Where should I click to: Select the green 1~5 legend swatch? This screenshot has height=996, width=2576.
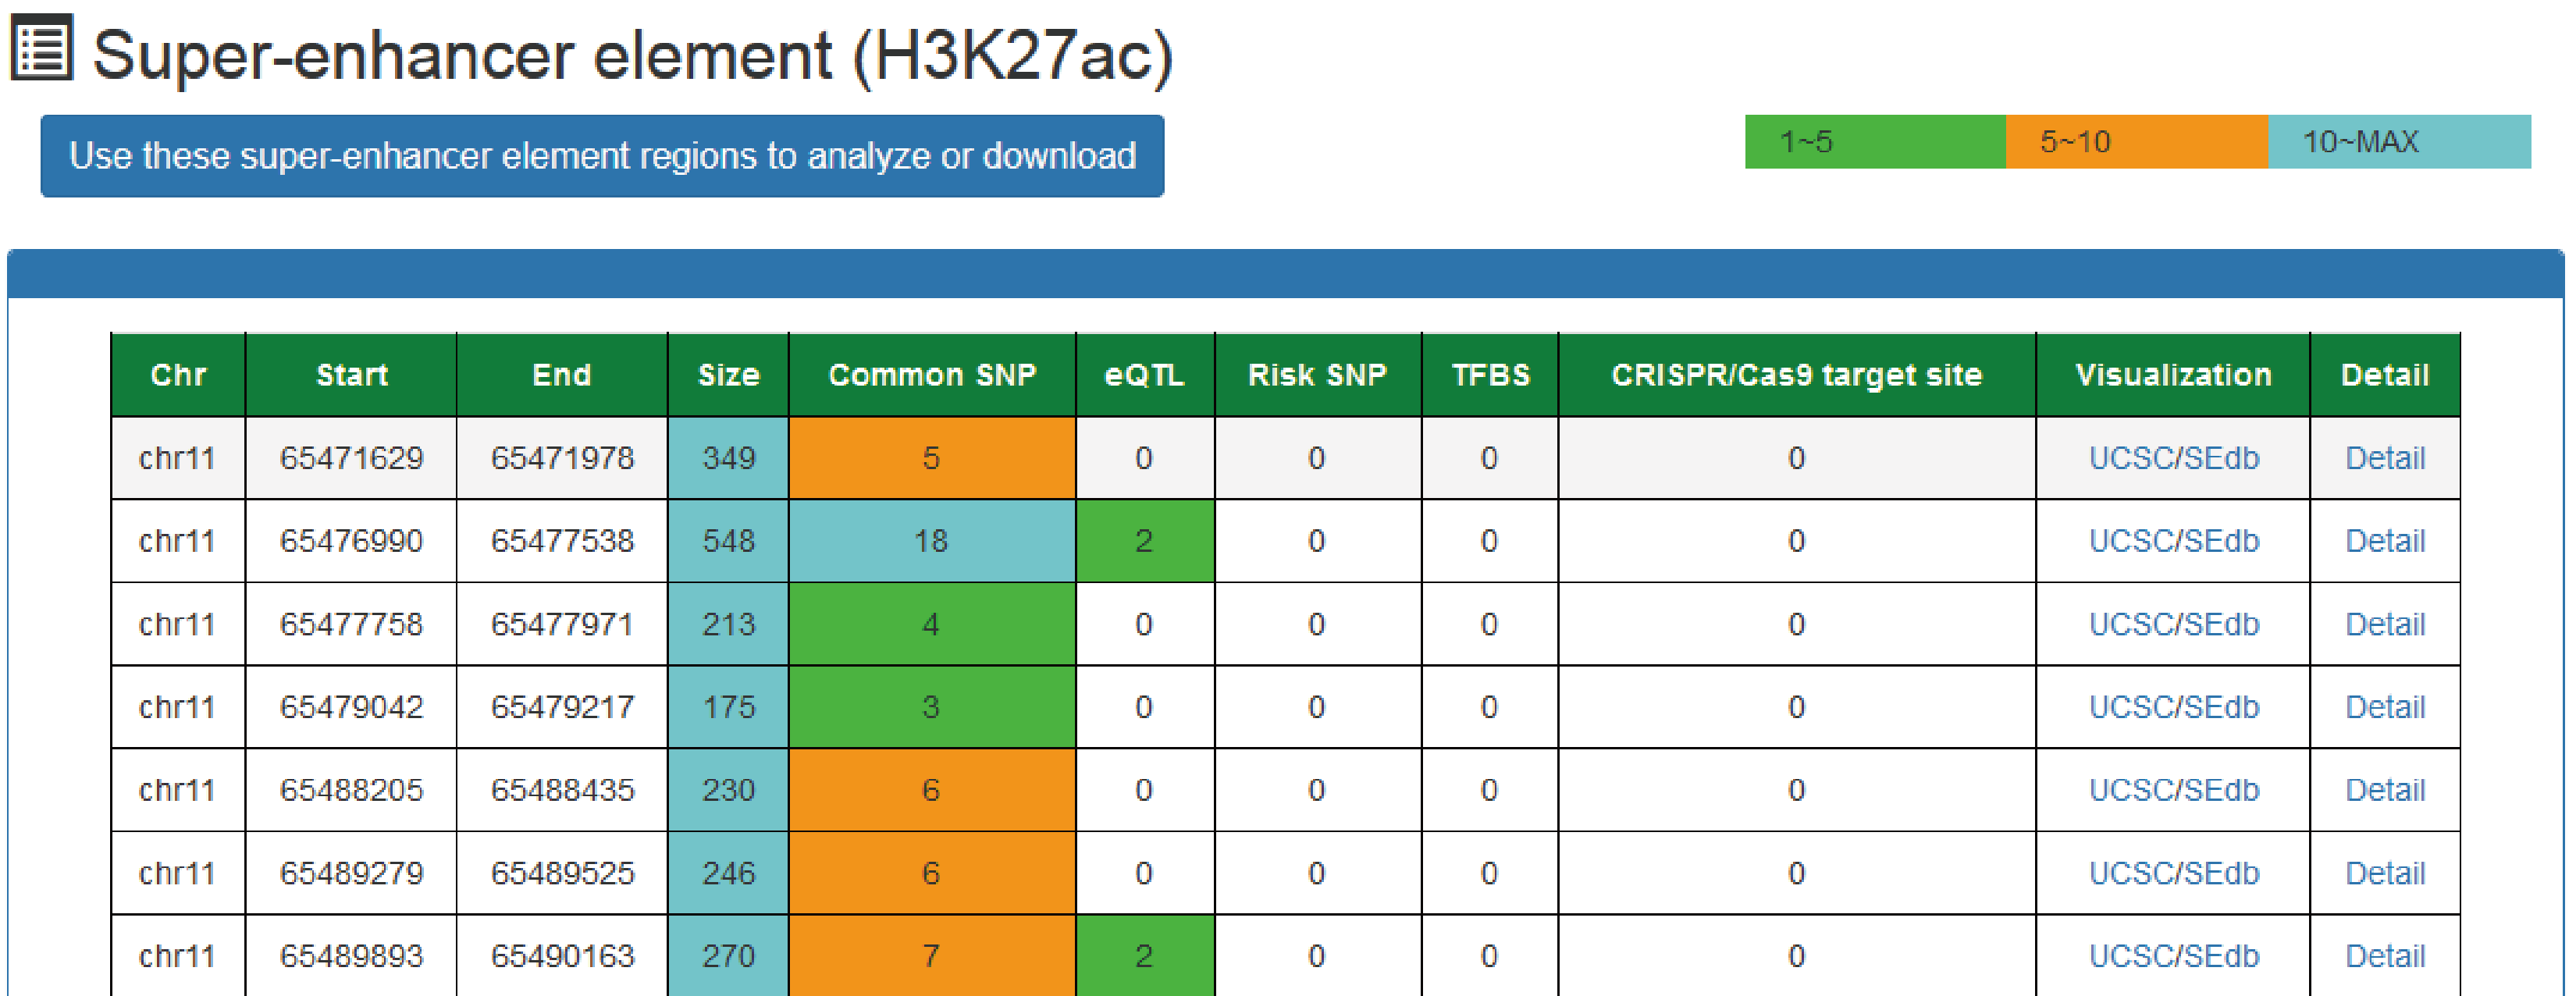pos(1875,142)
